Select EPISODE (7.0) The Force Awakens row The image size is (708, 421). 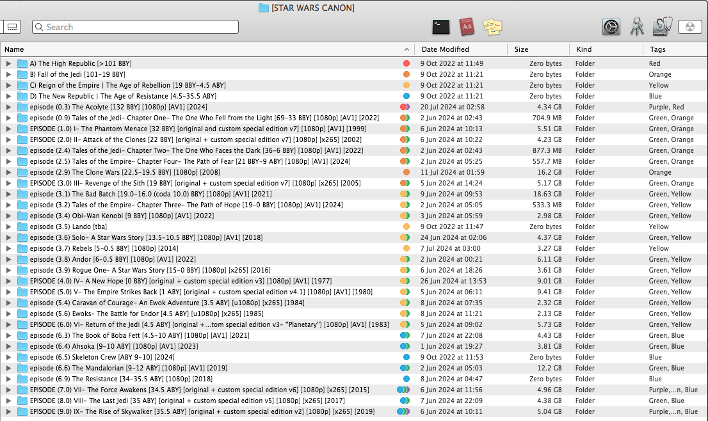(x=354, y=390)
